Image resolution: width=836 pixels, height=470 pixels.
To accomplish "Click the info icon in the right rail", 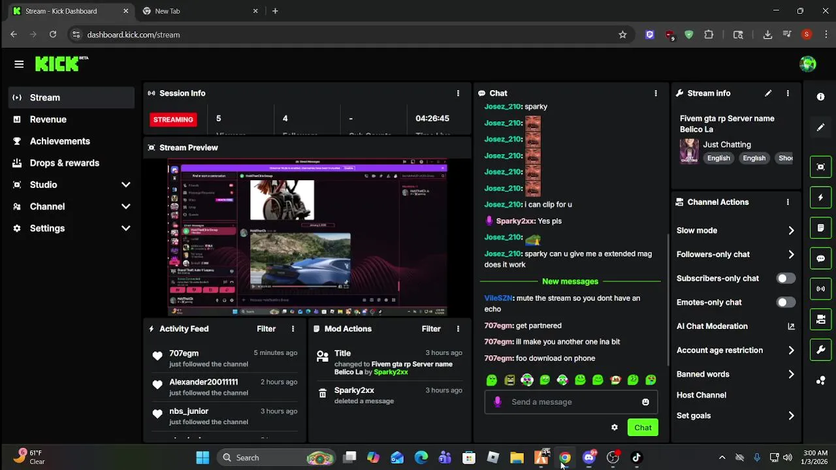I will [x=821, y=97].
